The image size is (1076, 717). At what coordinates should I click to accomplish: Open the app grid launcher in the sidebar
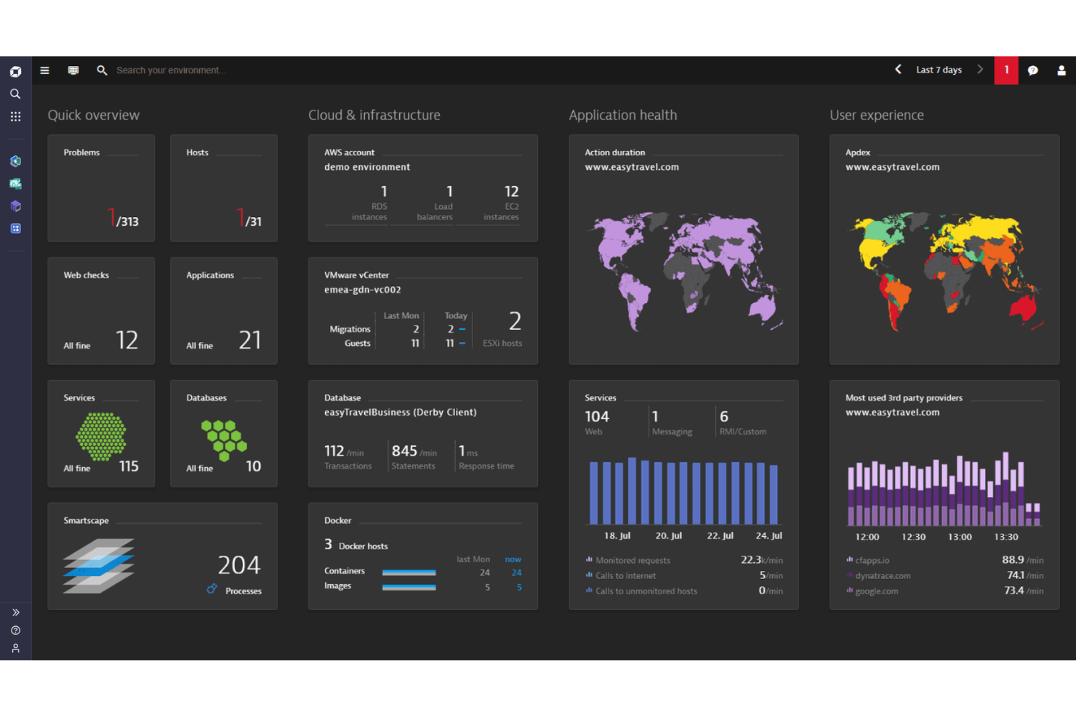(x=15, y=116)
